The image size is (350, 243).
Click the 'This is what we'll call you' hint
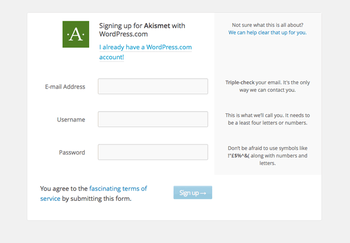click(x=267, y=115)
